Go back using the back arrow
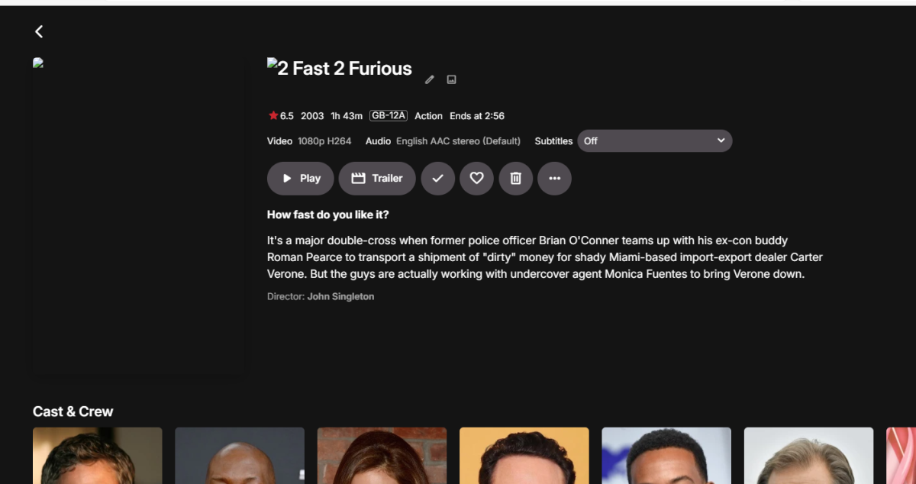Image resolution: width=916 pixels, height=484 pixels. coord(39,31)
